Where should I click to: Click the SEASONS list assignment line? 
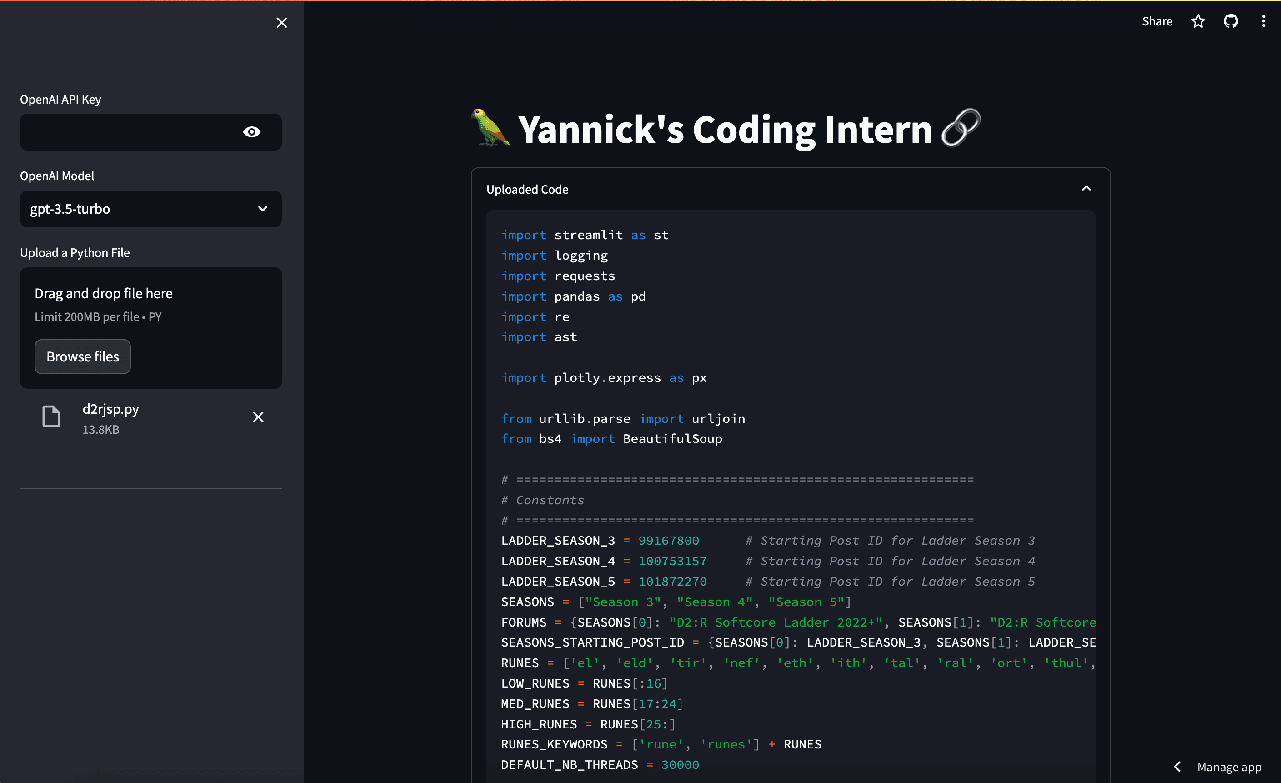tap(676, 602)
